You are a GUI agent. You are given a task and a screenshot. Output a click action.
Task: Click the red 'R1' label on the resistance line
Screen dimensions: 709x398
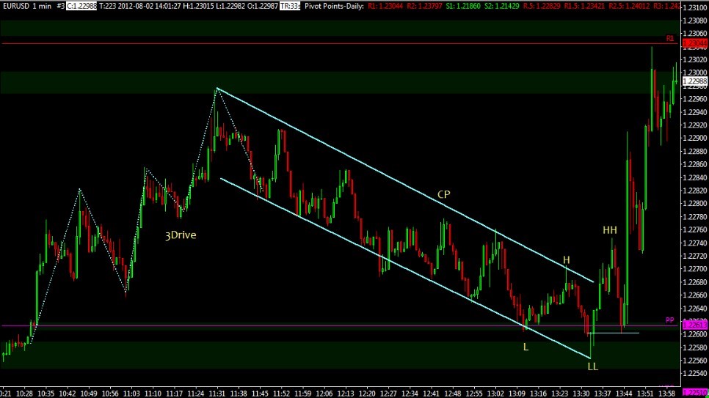(669, 38)
